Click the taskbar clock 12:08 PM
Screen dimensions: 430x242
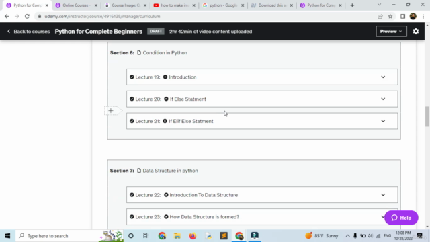(x=403, y=236)
